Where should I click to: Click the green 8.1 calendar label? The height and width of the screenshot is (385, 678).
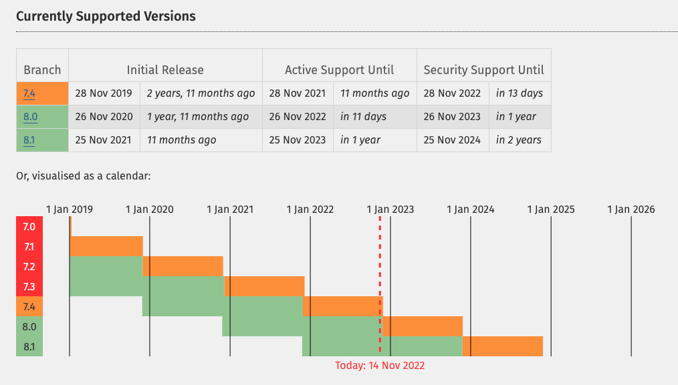(x=29, y=346)
